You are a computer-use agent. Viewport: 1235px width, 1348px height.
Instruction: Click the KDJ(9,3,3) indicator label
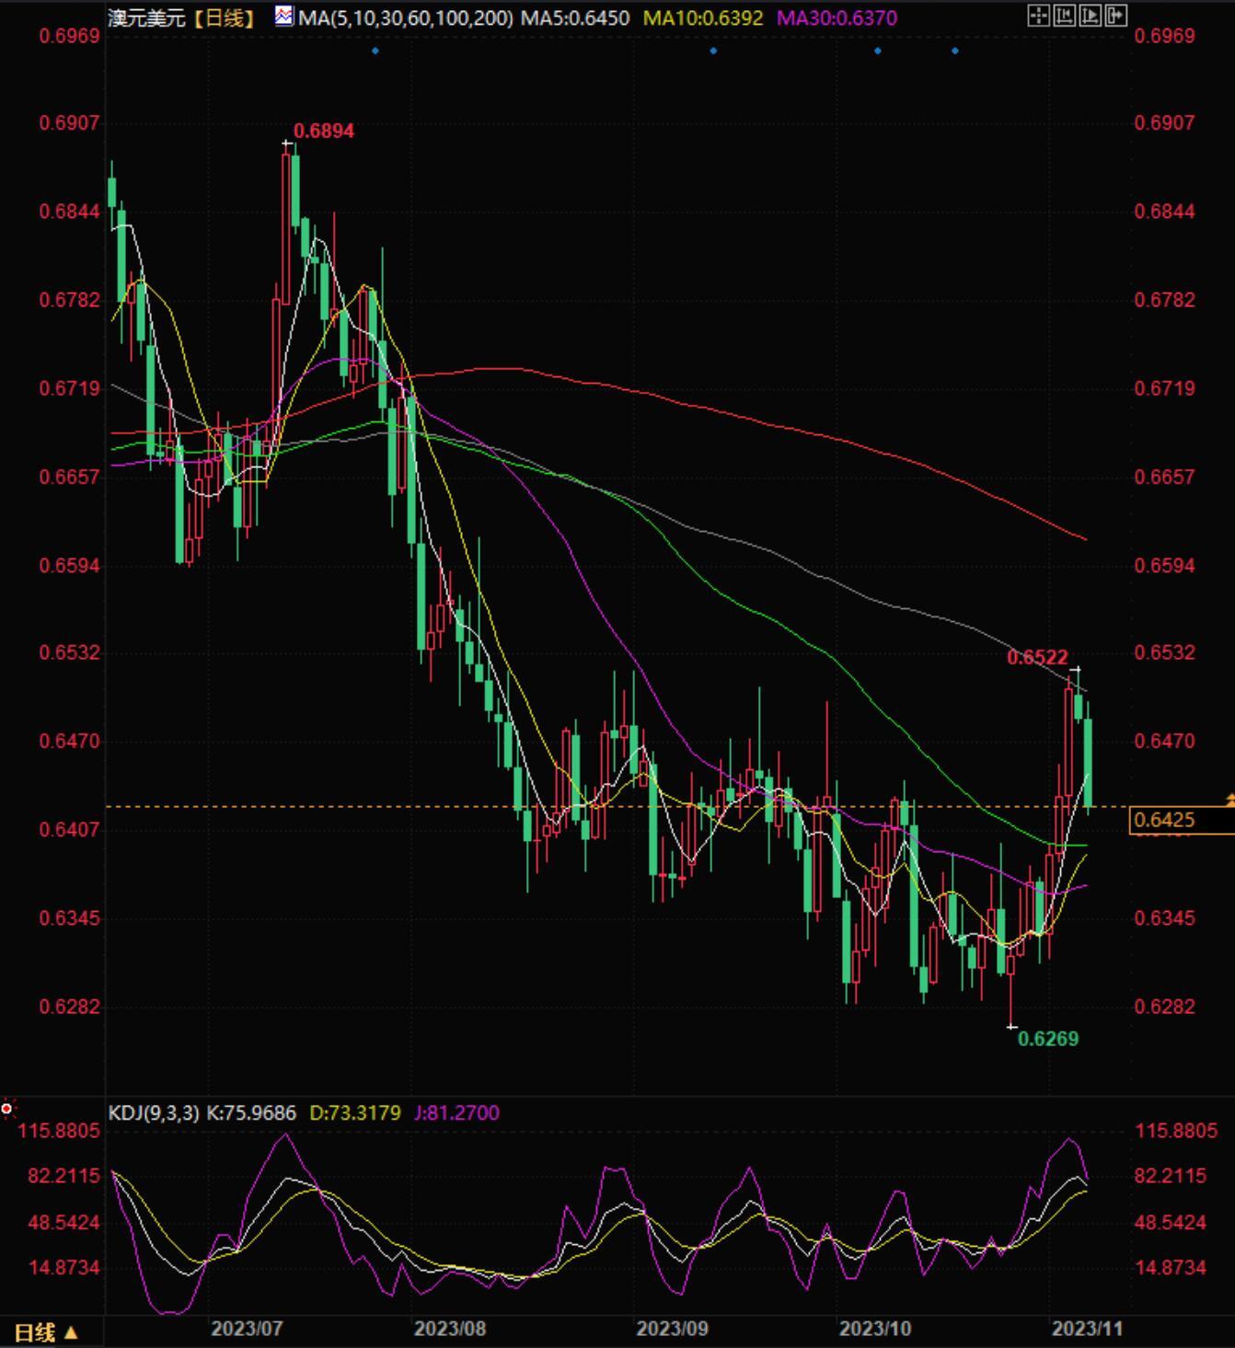(x=154, y=1112)
